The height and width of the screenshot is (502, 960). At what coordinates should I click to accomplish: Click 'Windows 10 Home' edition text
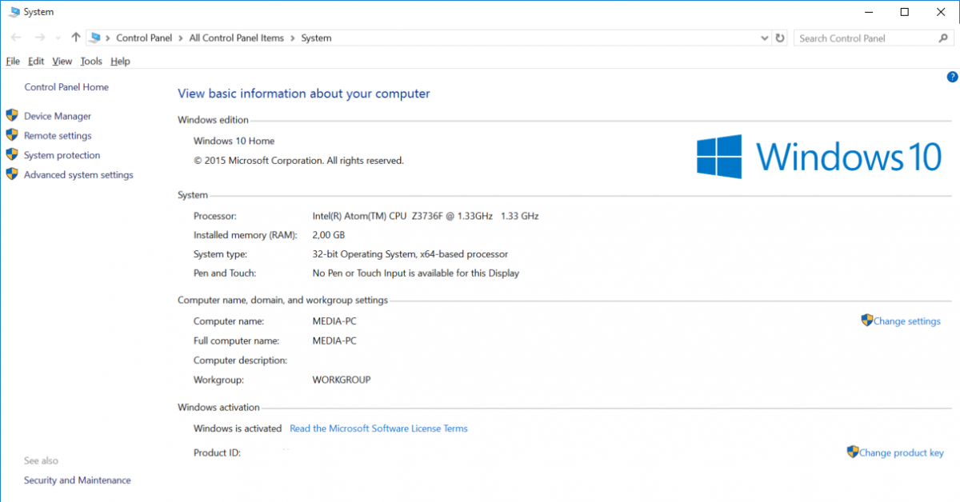coord(234,141)
